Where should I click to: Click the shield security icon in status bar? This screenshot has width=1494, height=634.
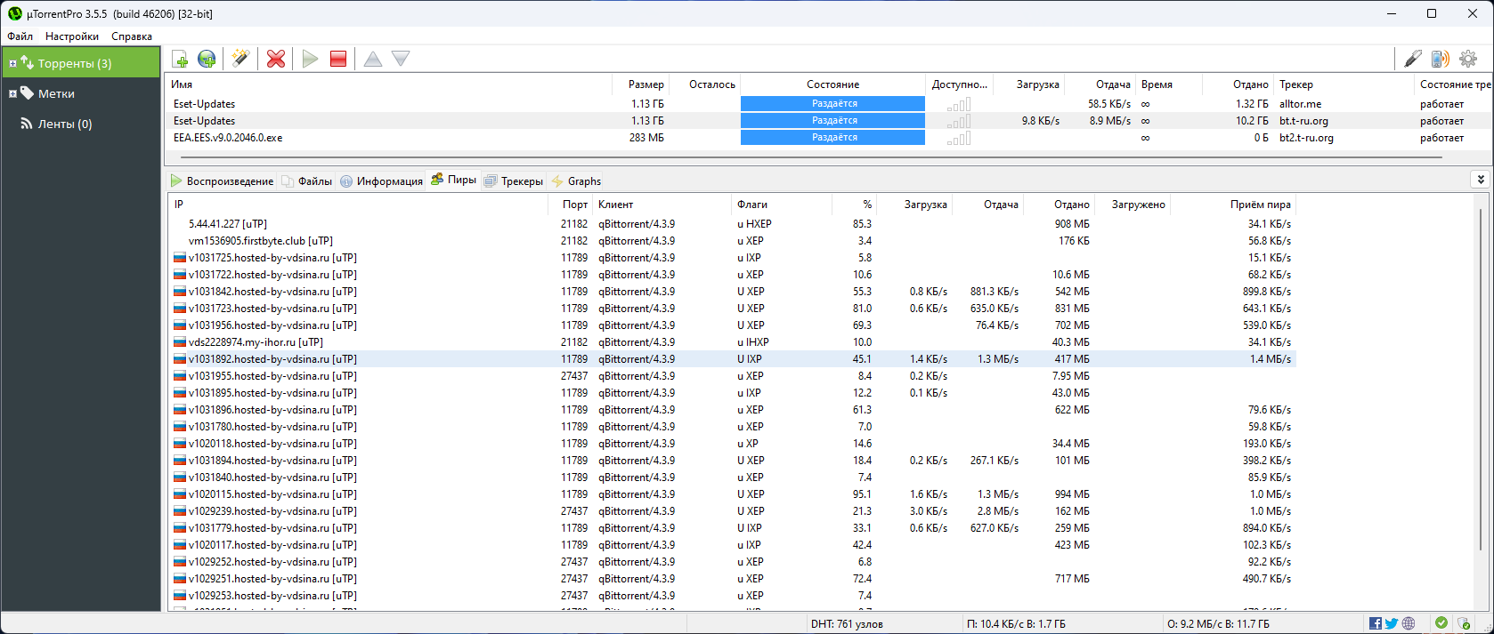[x=1464, y=623]
